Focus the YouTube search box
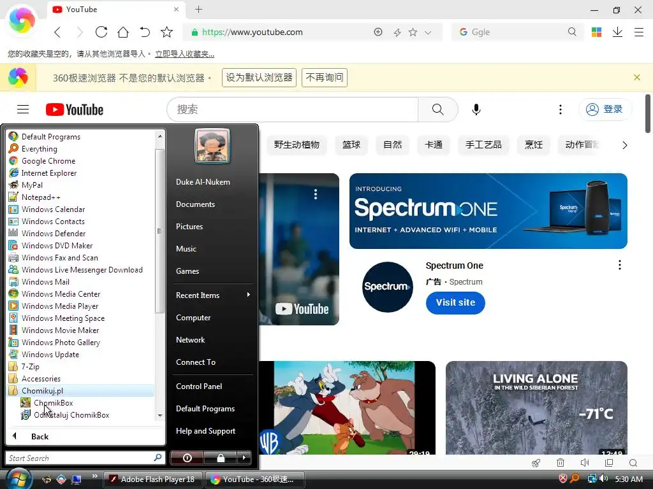The width and height of the screenshot is (653, 489). (x=292, y=110)
